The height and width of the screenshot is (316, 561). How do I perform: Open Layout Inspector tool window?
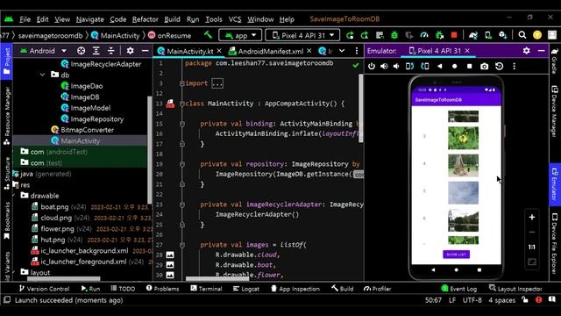pos(515,289)
